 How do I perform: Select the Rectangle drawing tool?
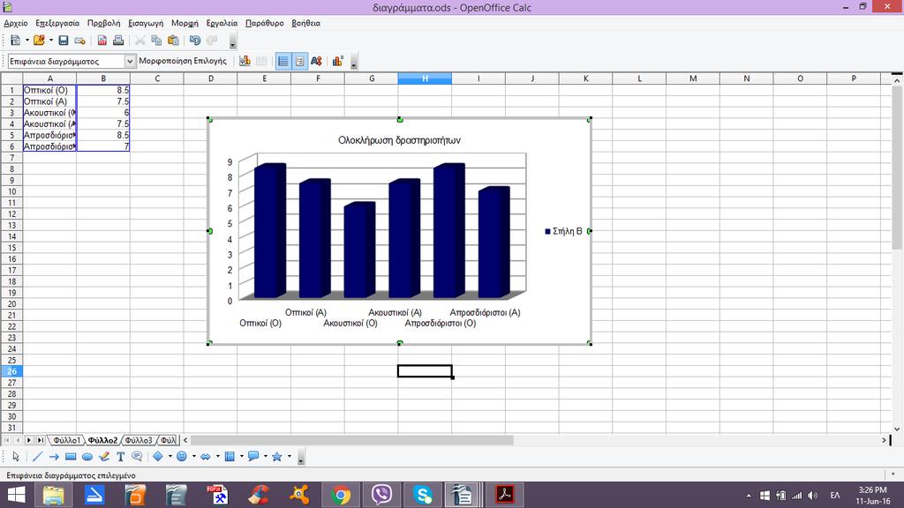(71, 457)
